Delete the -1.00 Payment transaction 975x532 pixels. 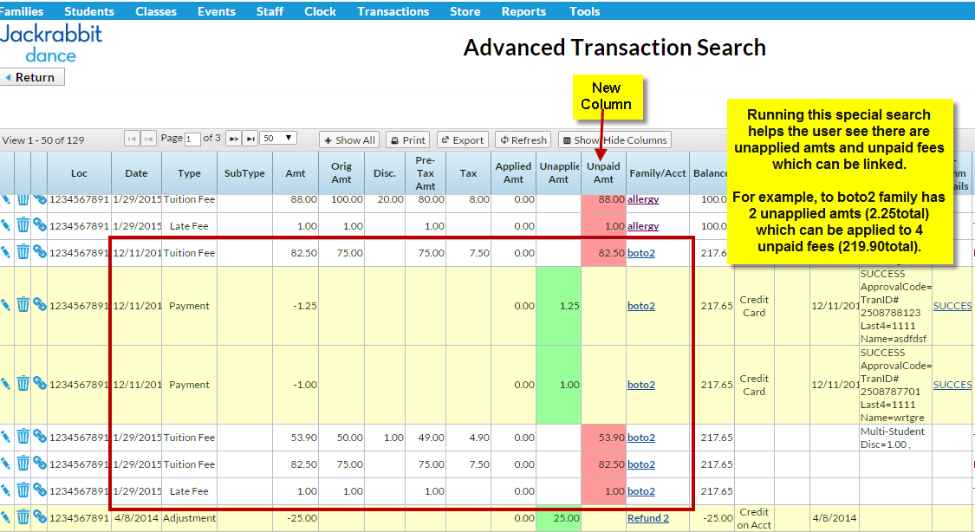23,384
